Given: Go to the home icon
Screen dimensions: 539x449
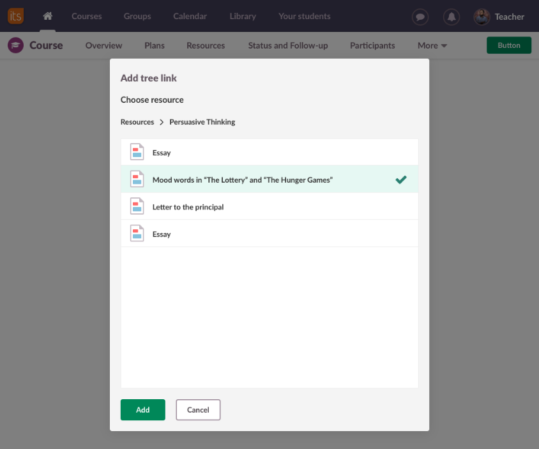Looking at the screenshot, I should pos(47,16).
